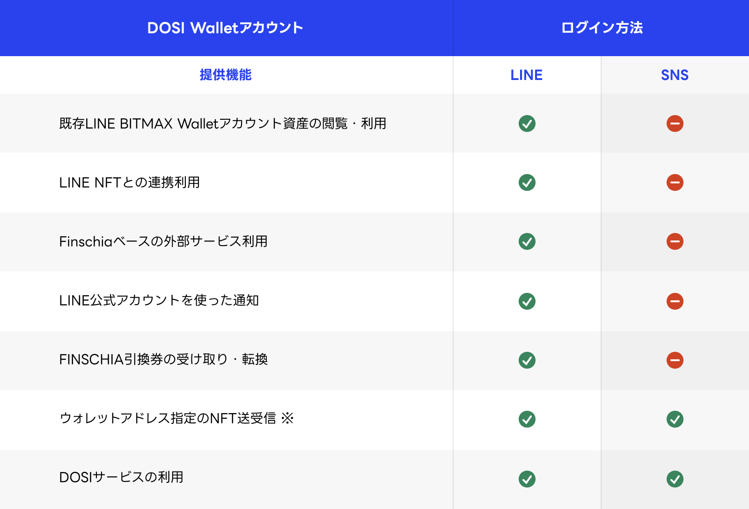The width and height of the screenshot is (749, 509).
Task: Click SNS red minus for LINE公式アカウント通知 row
Action: [x=675, y=301]
